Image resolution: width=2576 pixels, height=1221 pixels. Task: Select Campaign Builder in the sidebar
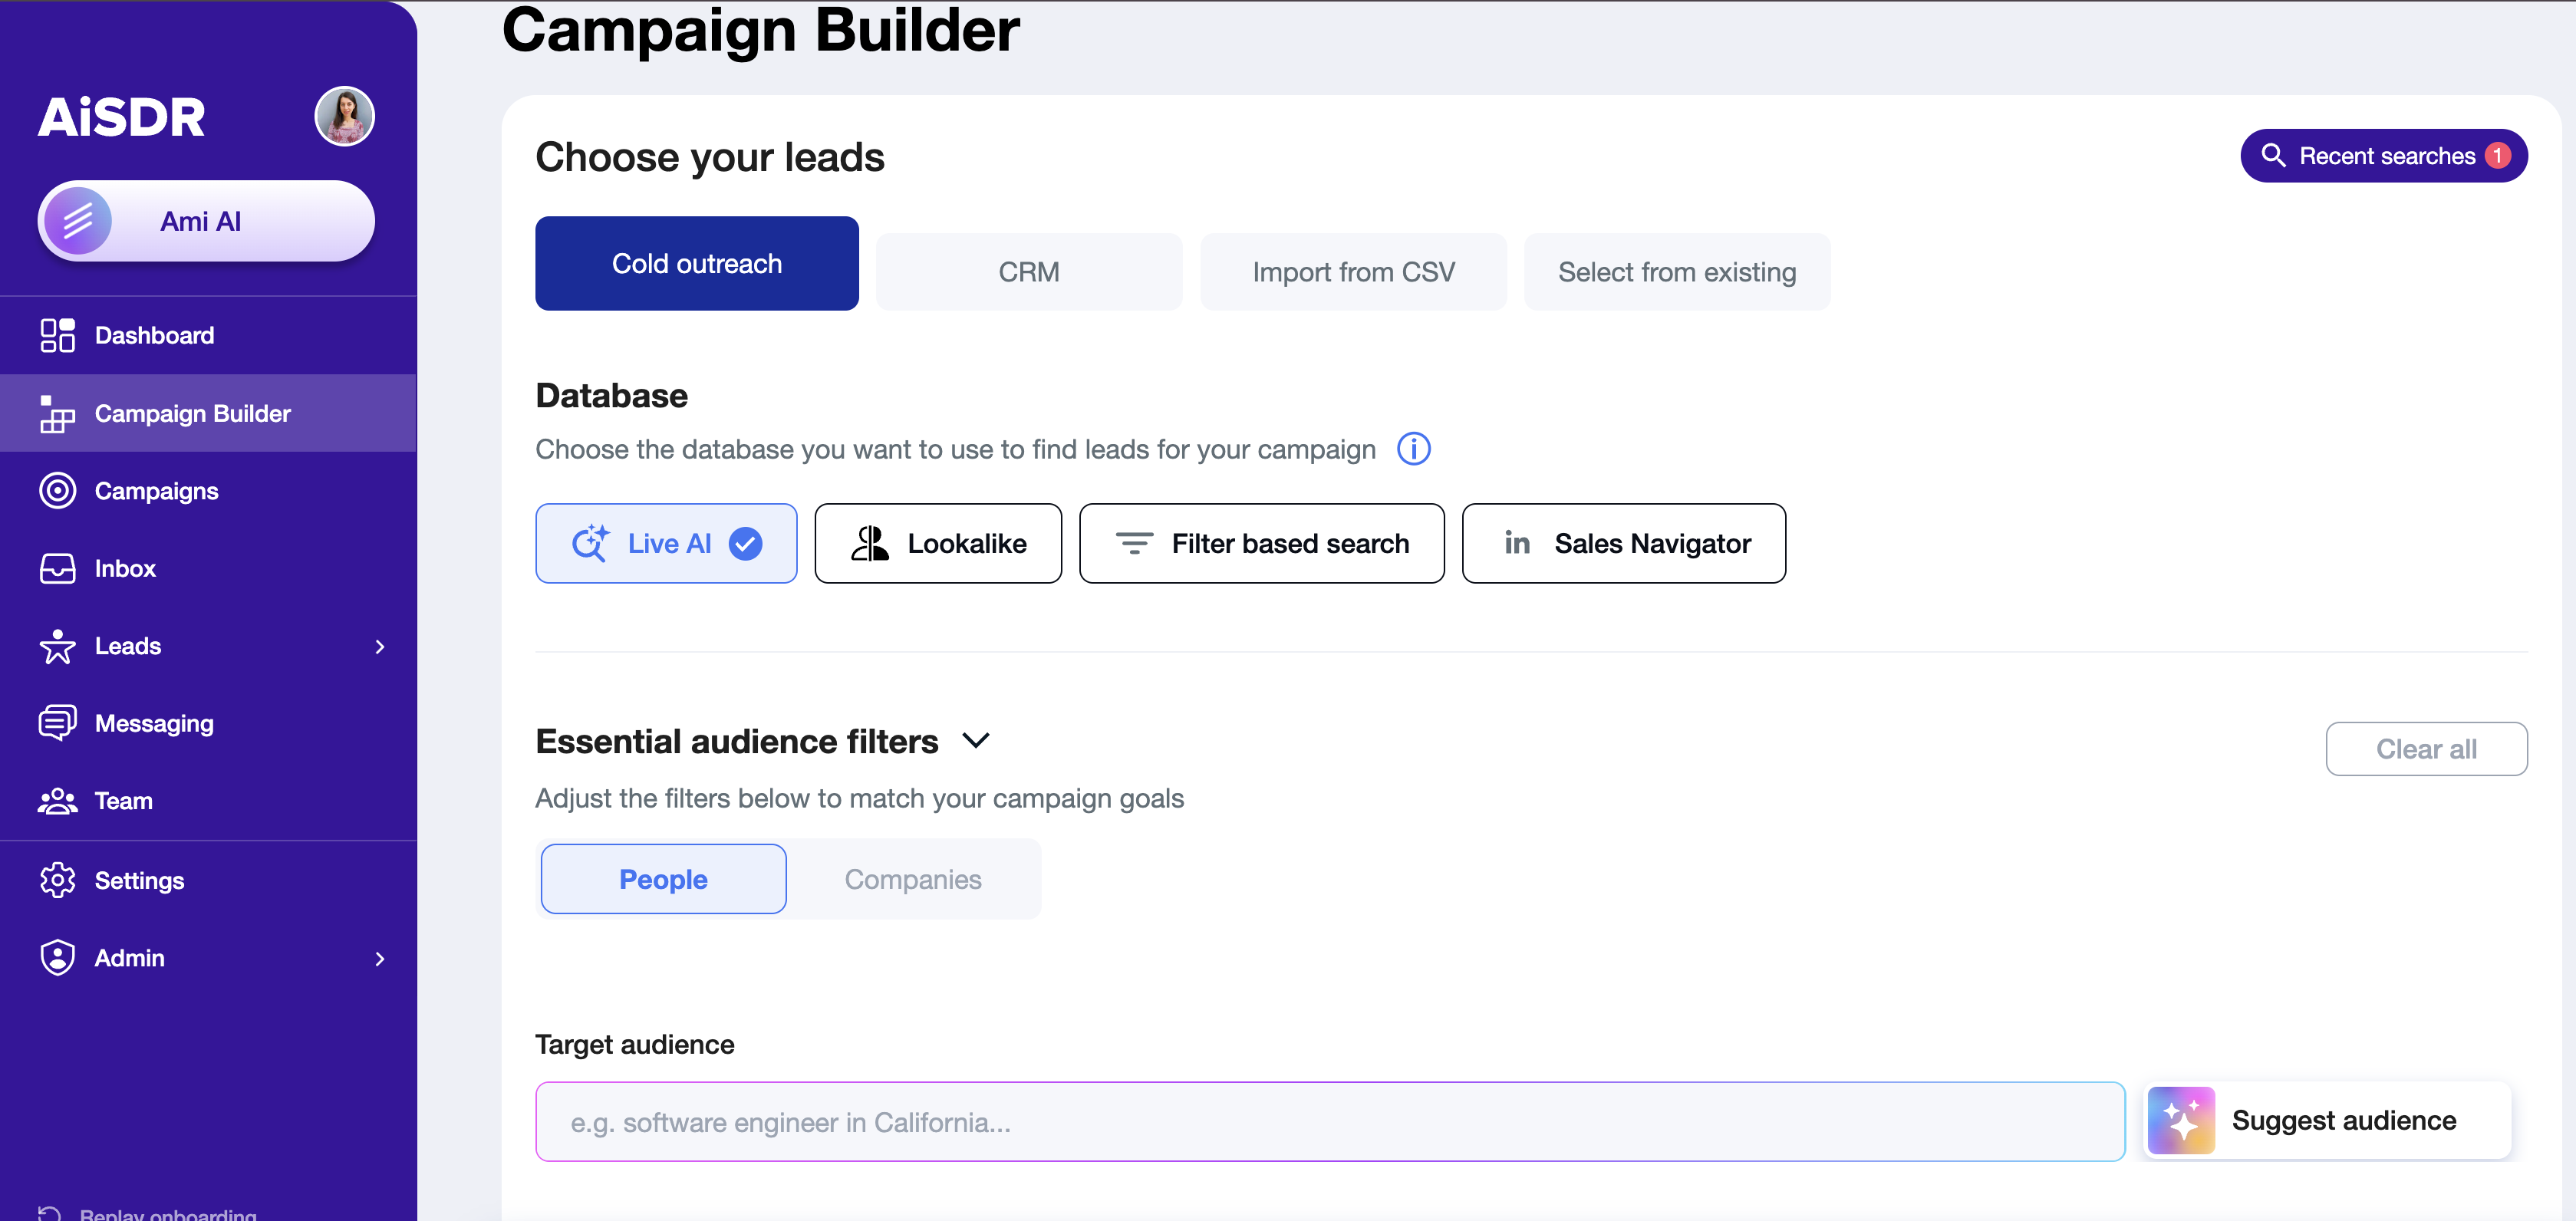tap(208, 413)
